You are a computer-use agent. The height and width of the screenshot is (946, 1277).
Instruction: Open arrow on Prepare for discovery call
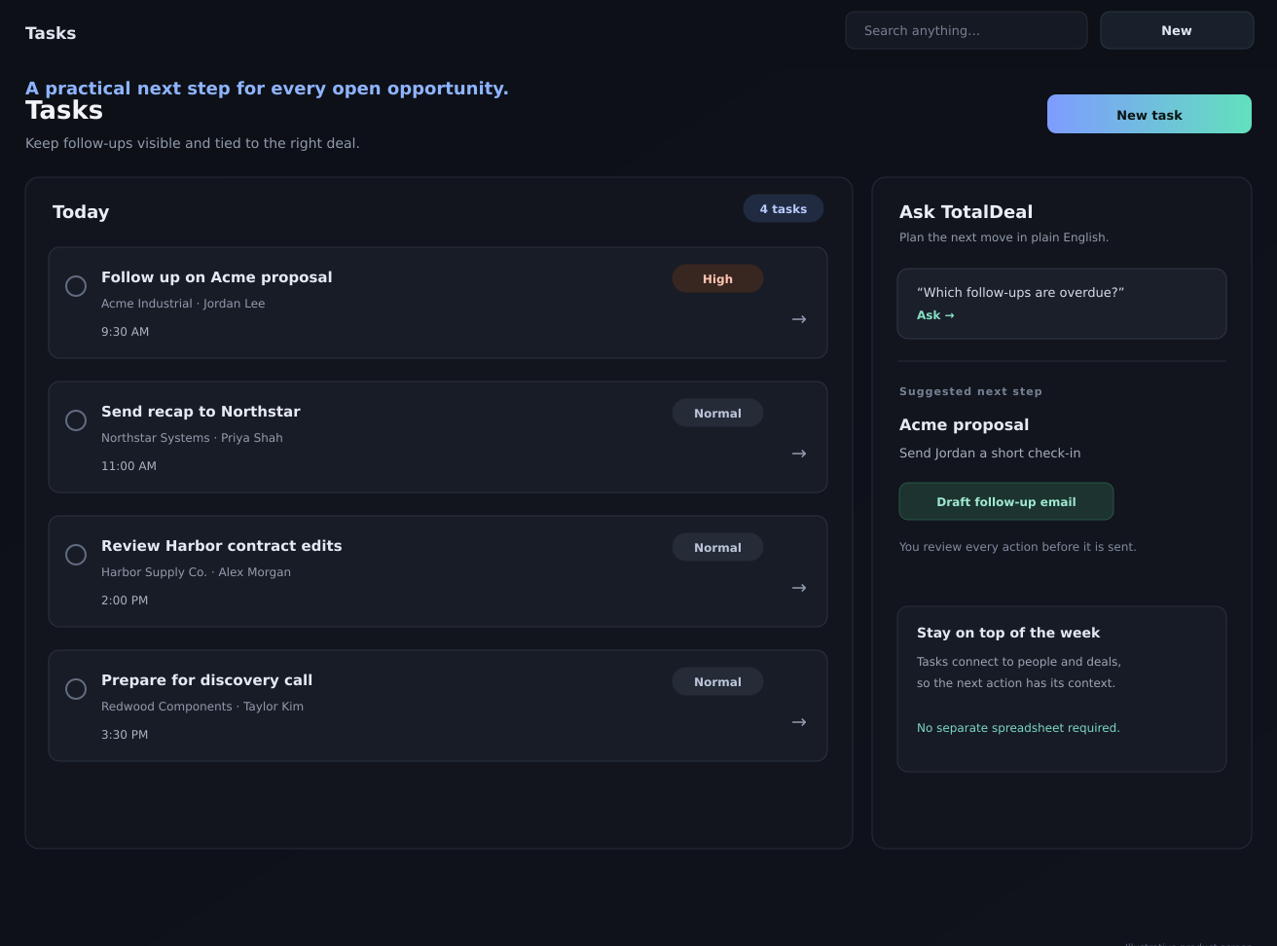799,722
